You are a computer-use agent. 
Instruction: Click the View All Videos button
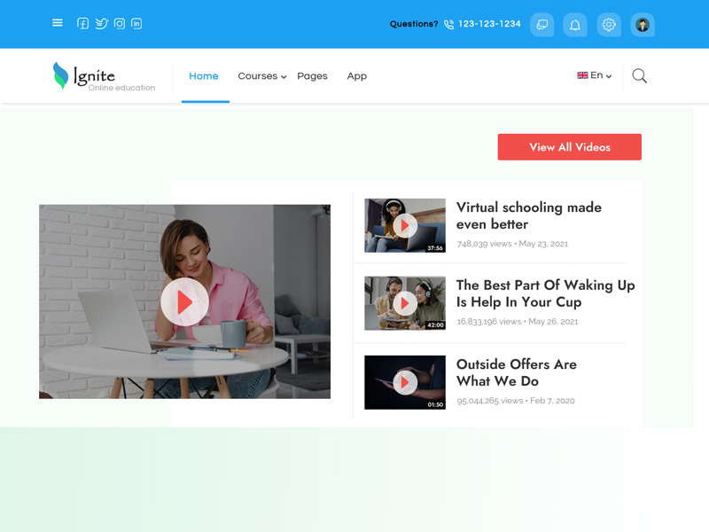(x=569, y=147)
